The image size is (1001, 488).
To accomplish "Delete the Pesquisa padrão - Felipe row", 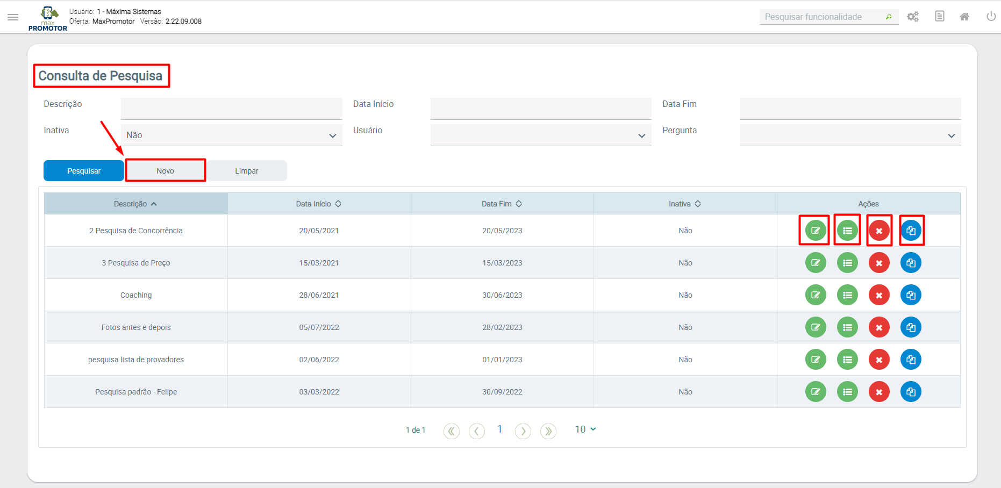I will [x=879, y=392].
